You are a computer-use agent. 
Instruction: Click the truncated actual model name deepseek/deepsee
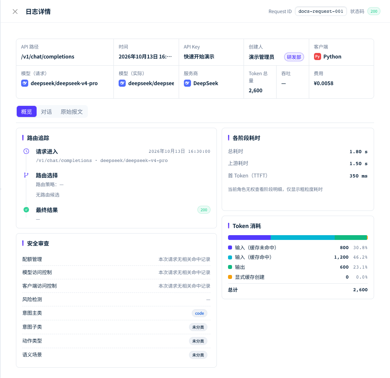click(151, 83)
